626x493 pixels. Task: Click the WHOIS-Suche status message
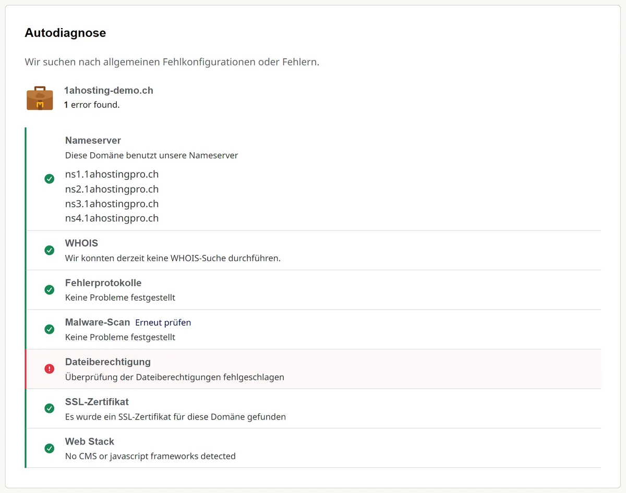coord(173,258)
